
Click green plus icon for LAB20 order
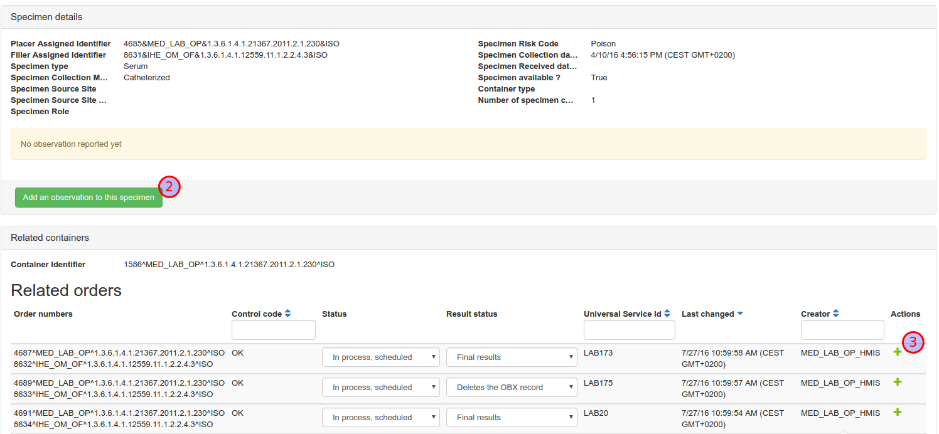point(897,412)
